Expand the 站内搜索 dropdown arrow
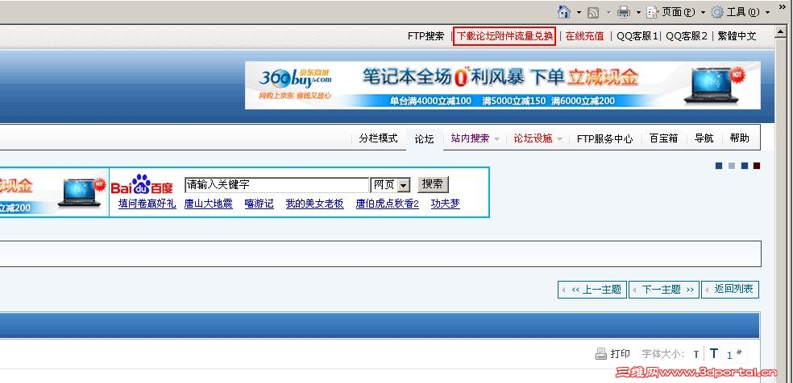 point(496,139)
